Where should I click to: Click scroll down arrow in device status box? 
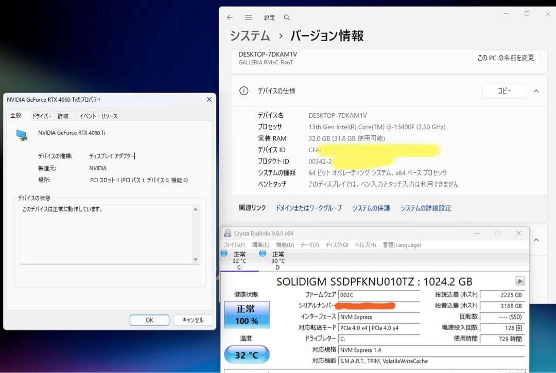tap(196, 260)
